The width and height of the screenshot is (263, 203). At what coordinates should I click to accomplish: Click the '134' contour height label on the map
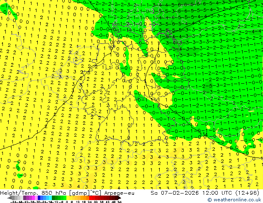click(204, 135)
